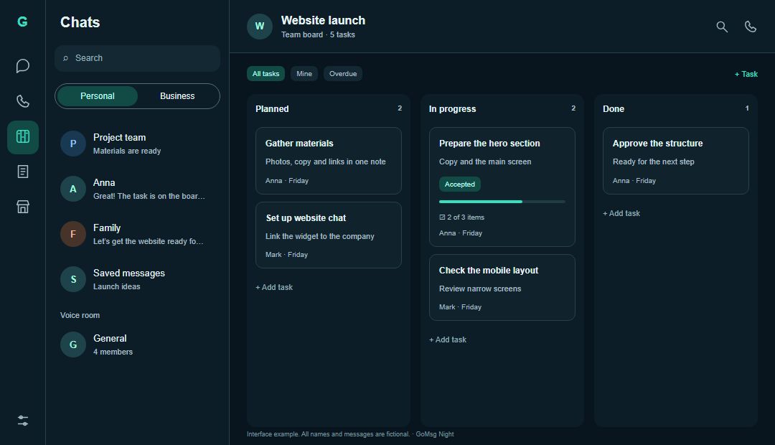
Task: Open the Project team chat
Action: 137,144
